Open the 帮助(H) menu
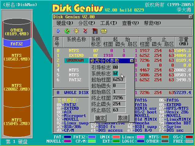195x146 pixels. pos(152,23)
